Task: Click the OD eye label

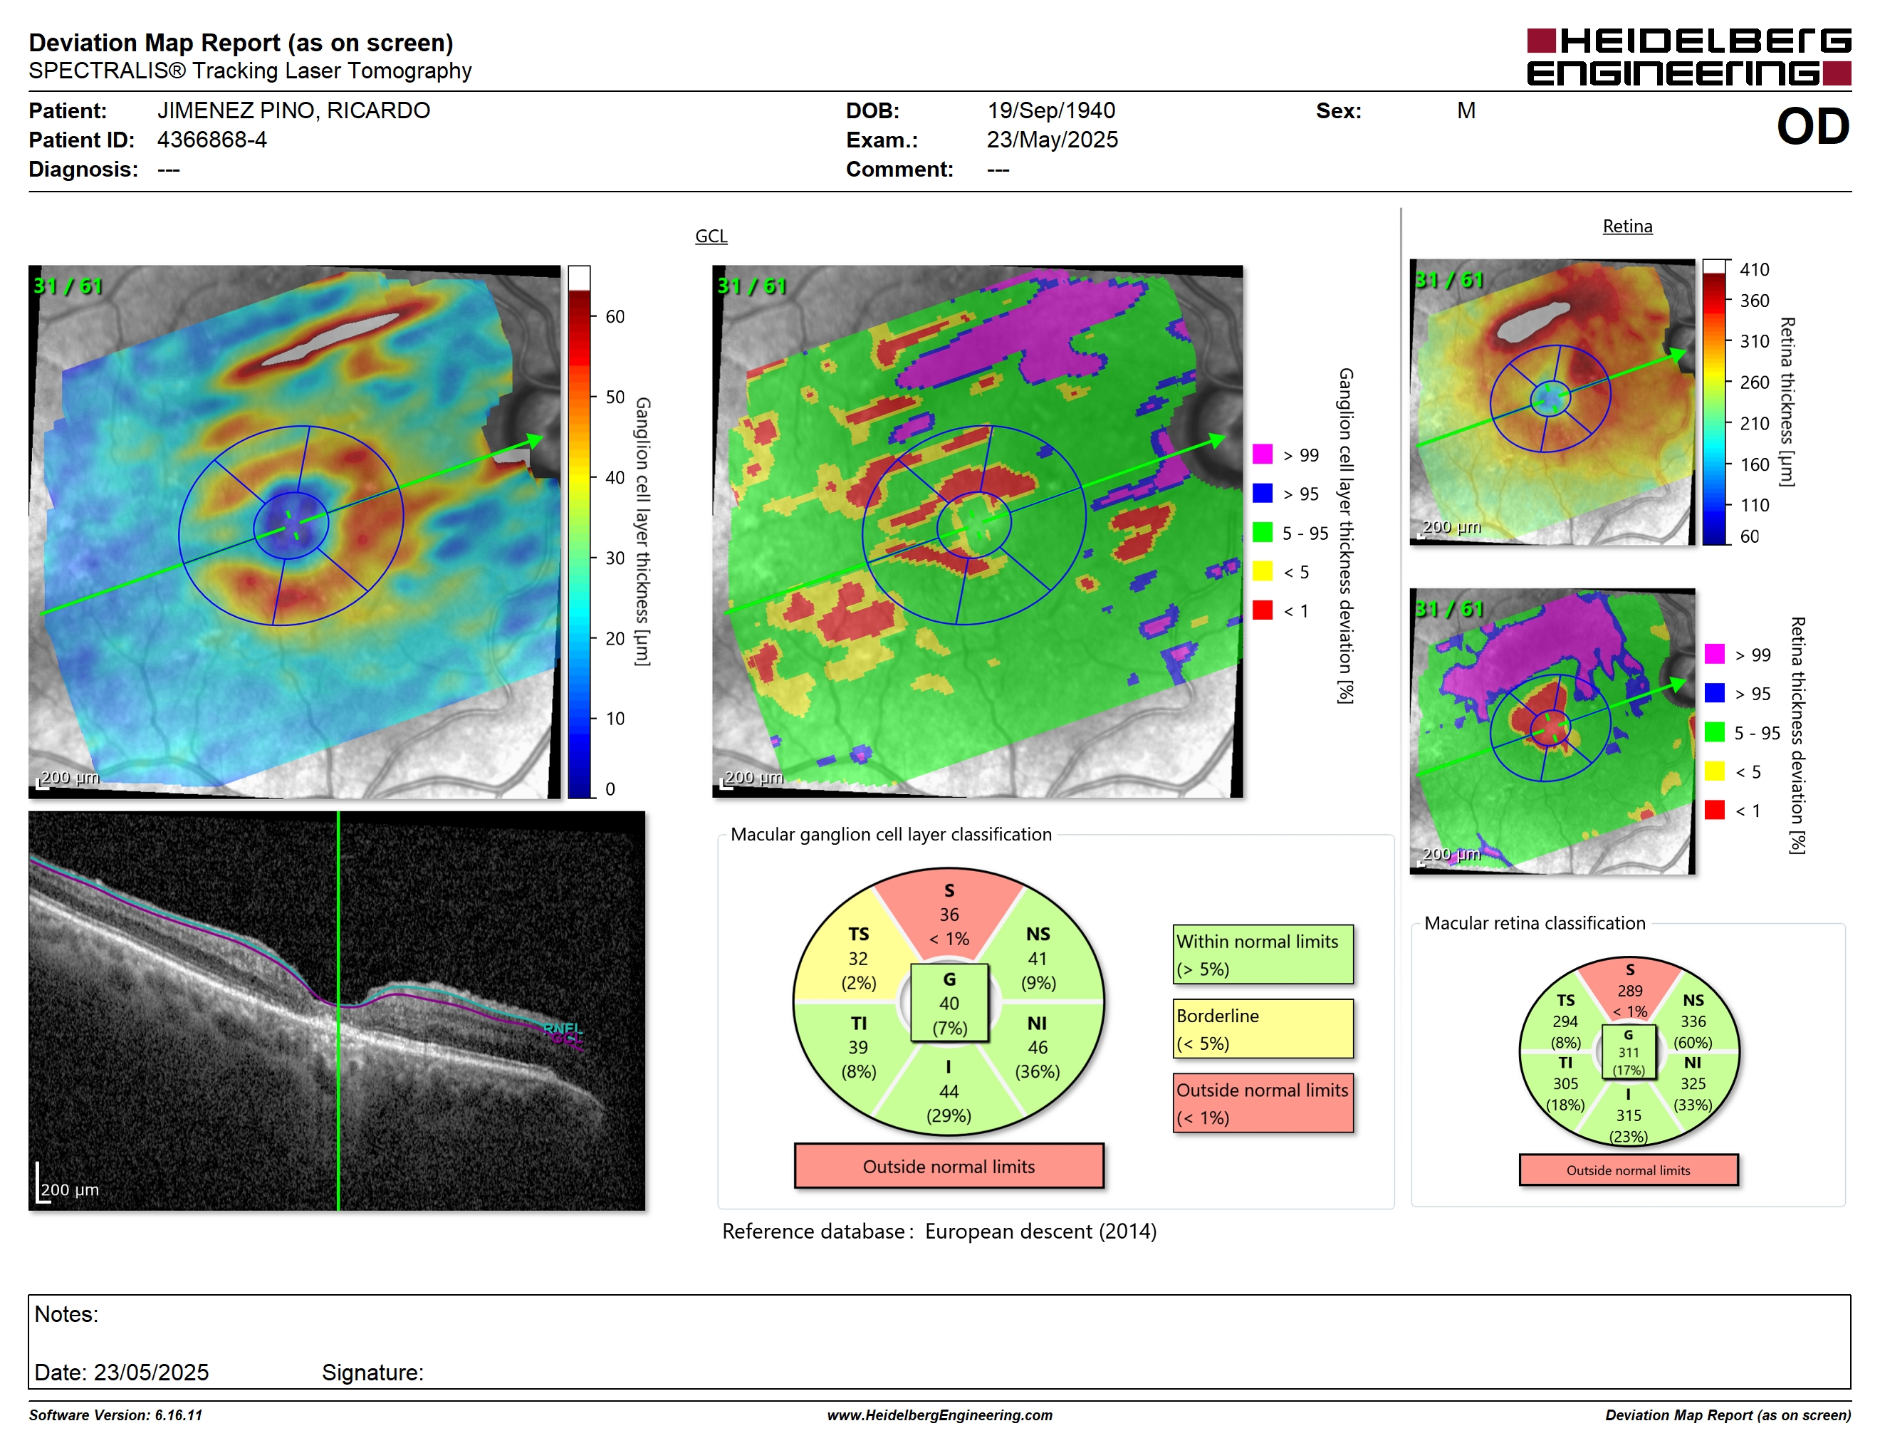Action: tap(1812, 127)
